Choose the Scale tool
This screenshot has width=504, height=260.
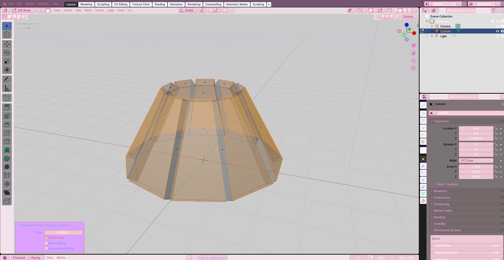(x=7, y=61)
